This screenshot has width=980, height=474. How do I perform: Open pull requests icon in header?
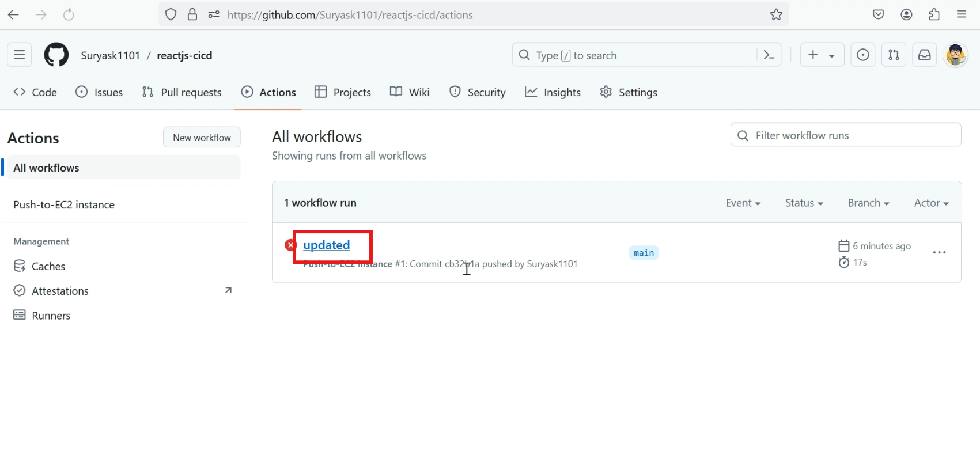click(894, 55)
